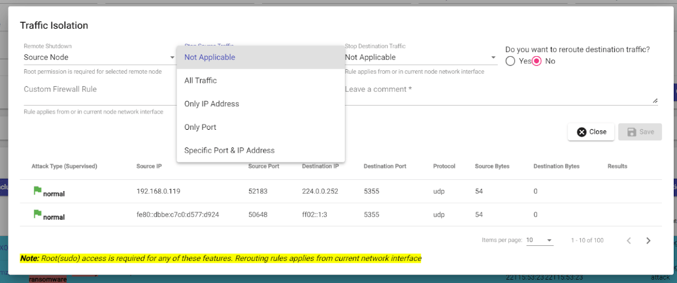Click green flag icon for 192.168.0.119 row

[x=37, y=191]
